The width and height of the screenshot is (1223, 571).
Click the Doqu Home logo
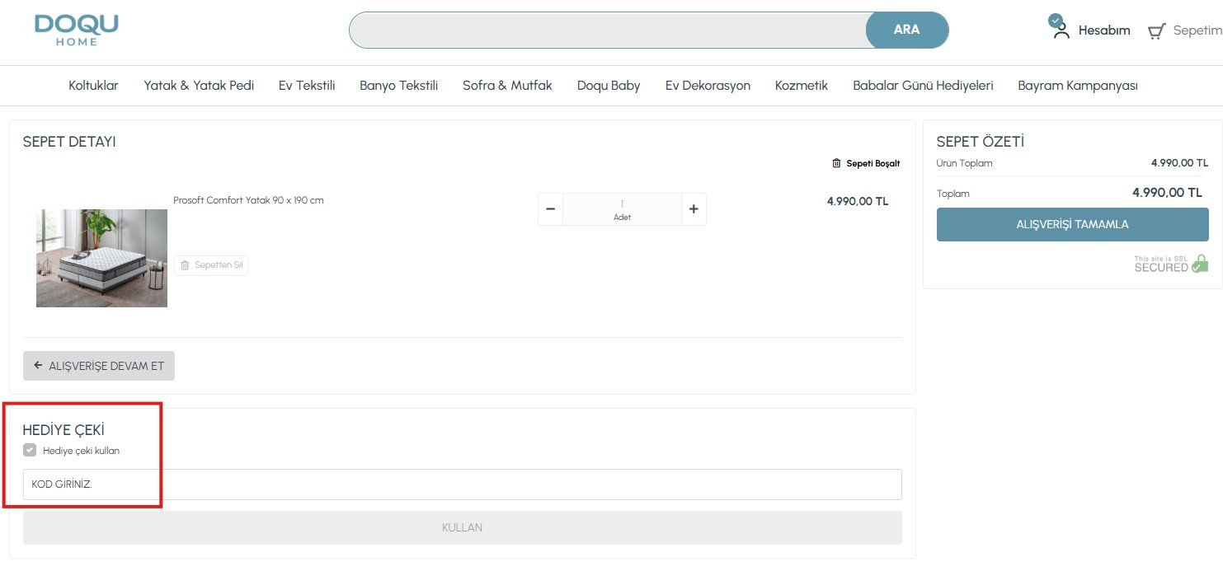pos(77,30)
